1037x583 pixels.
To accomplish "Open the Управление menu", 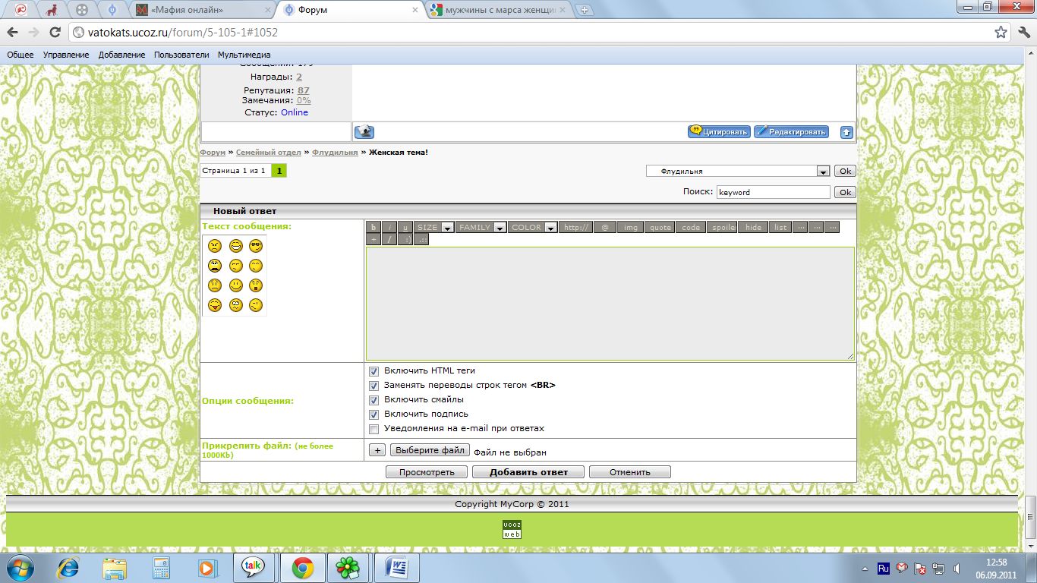I will [66, 55].
